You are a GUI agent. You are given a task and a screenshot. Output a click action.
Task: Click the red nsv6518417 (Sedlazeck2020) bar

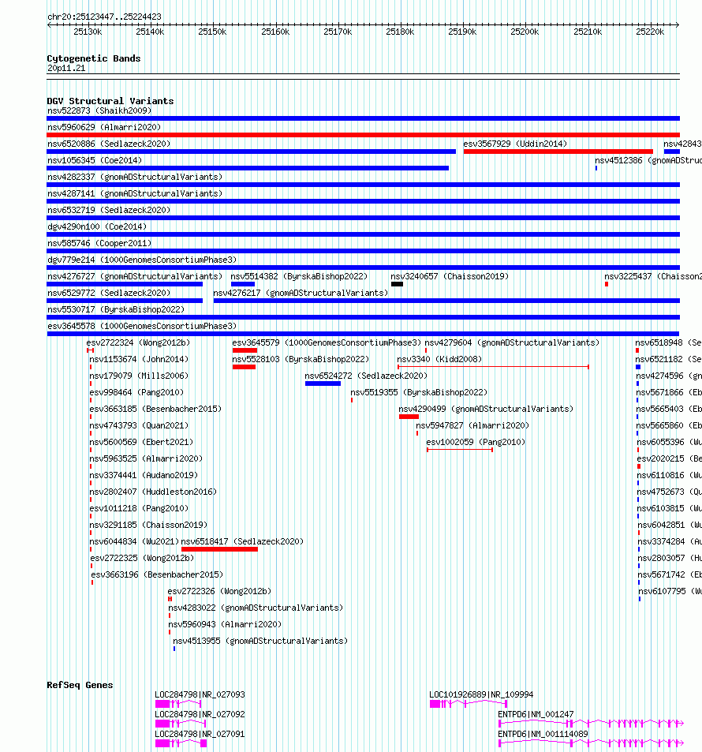(x=219, y=549)
